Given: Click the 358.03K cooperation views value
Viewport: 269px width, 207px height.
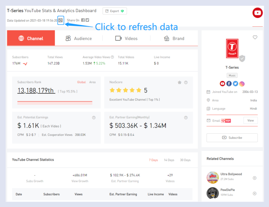Looking at the screenshot, I should (x=80, y=135).
